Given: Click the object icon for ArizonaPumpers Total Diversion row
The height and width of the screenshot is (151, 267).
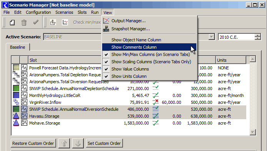Looking at the screenshot, I should (x=16, y=81).
